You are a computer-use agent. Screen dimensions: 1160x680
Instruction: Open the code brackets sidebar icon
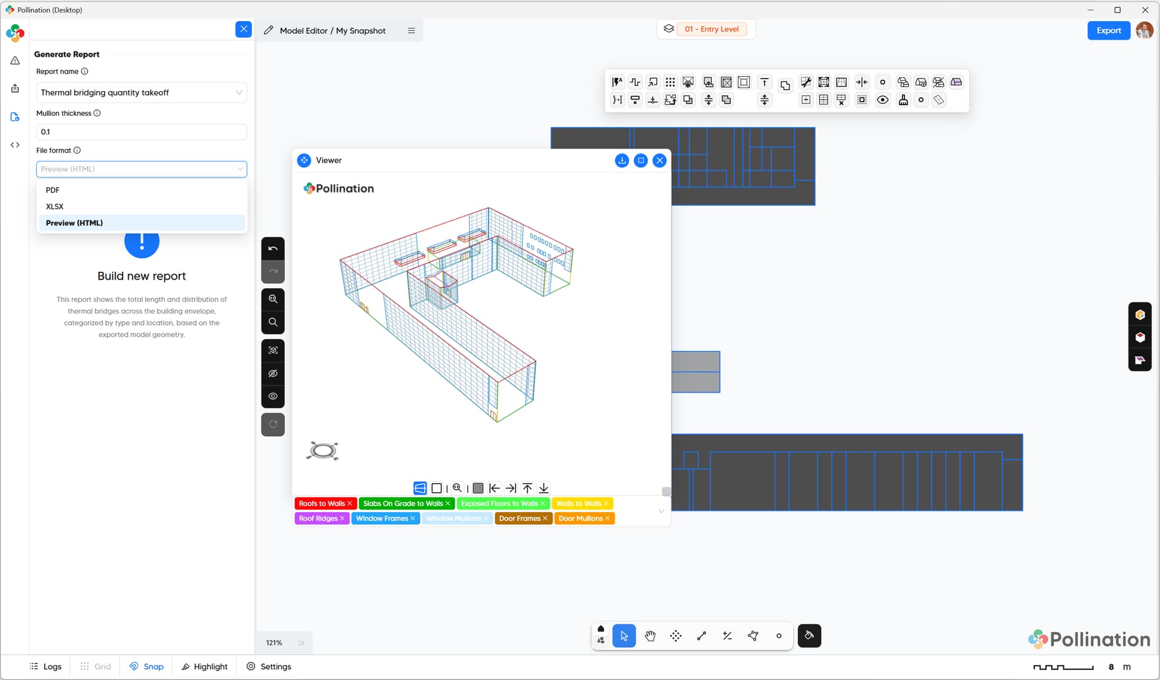click(15, 145)
